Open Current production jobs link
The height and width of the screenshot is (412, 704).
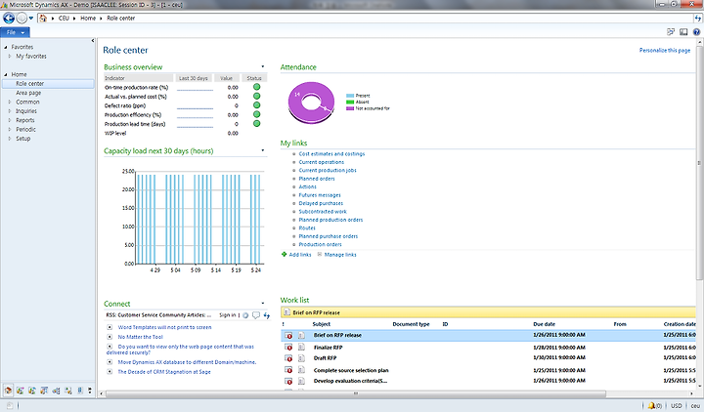[x=328, y=170]
